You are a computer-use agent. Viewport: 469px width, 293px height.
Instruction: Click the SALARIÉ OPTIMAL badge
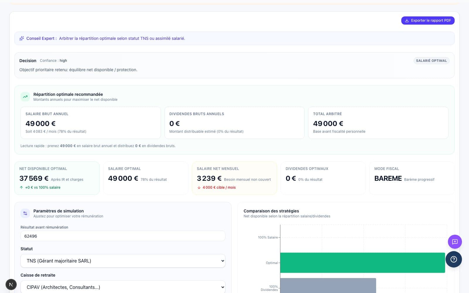(x=431, y=61)
